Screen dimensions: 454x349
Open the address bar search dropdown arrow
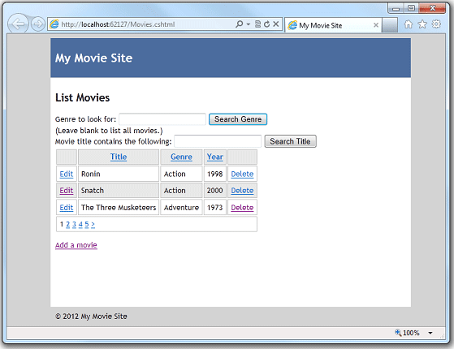[x=249, y=24]
